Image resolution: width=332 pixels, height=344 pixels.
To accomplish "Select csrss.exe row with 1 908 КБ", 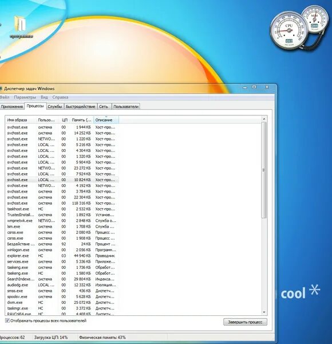I will tap(62, 239).
